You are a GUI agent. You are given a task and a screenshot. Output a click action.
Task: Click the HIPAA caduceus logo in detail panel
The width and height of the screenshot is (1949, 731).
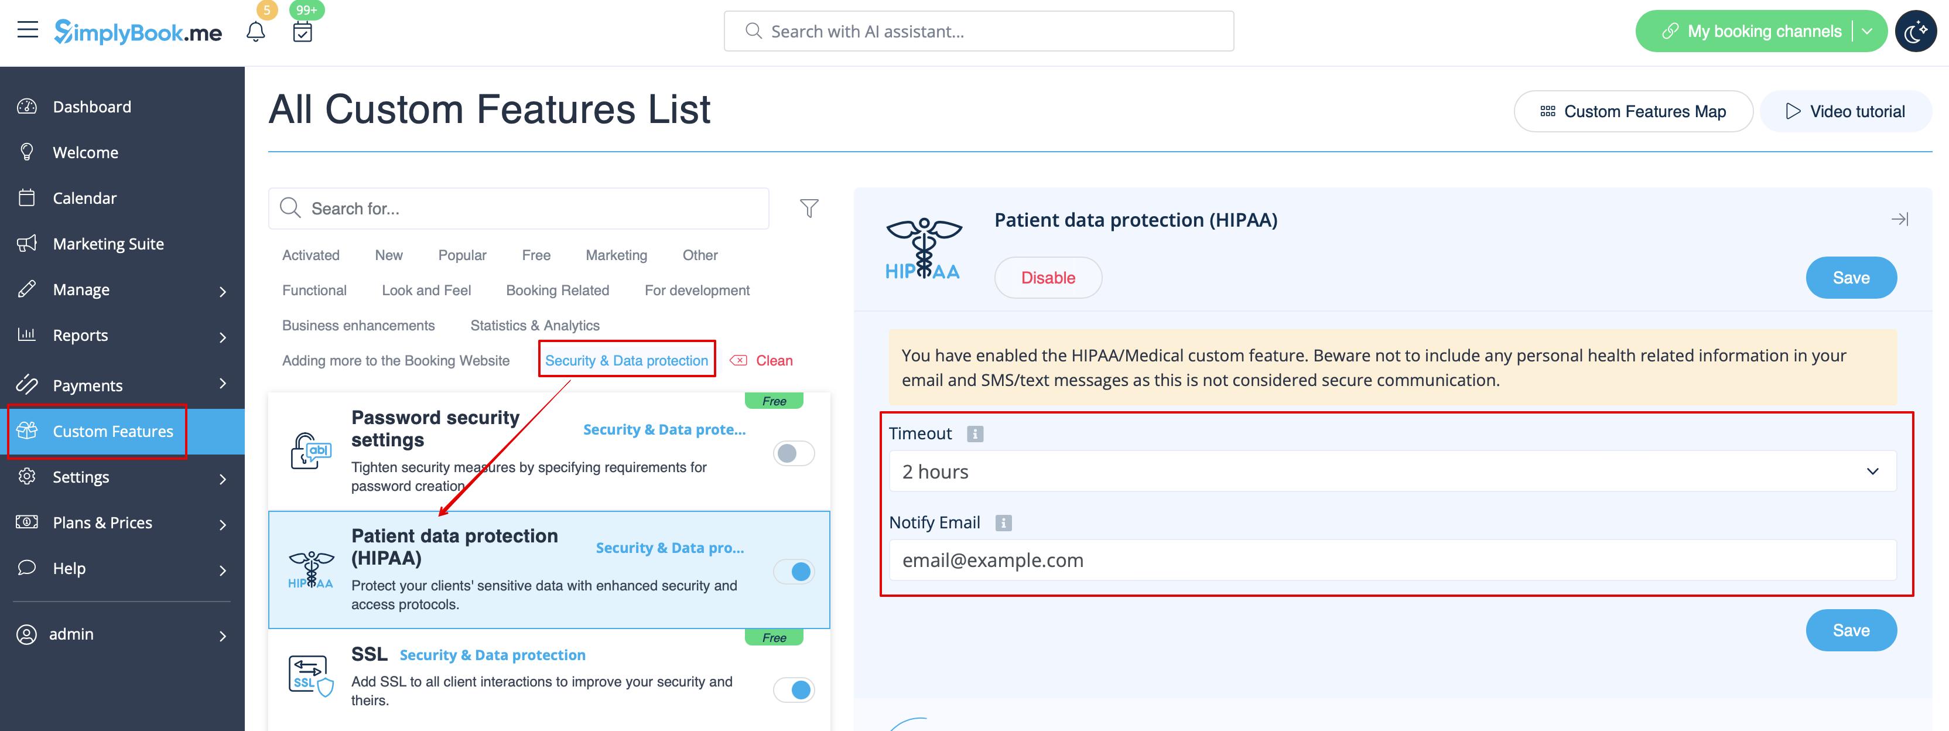(x=924, y=249)
